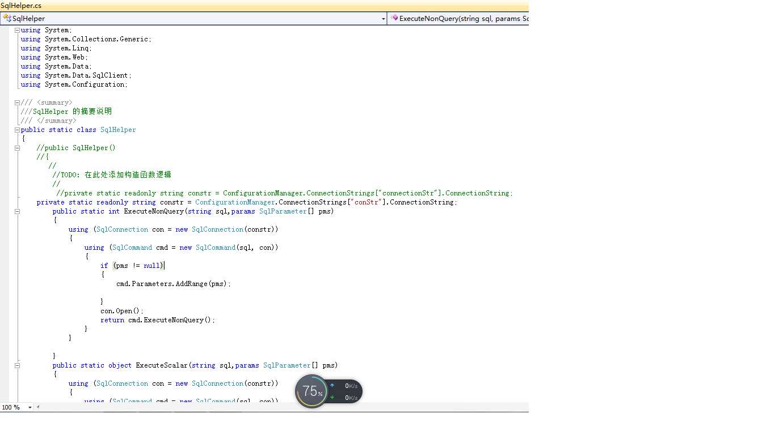
Task: Click the 'SqlHelper 的摘要说明' comment line
Action: (66, 112)
